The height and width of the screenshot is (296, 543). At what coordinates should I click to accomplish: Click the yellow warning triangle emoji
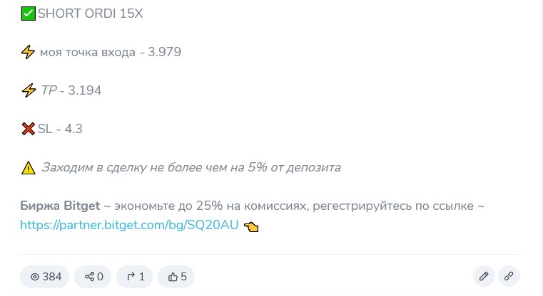click(x=28, y=167)
